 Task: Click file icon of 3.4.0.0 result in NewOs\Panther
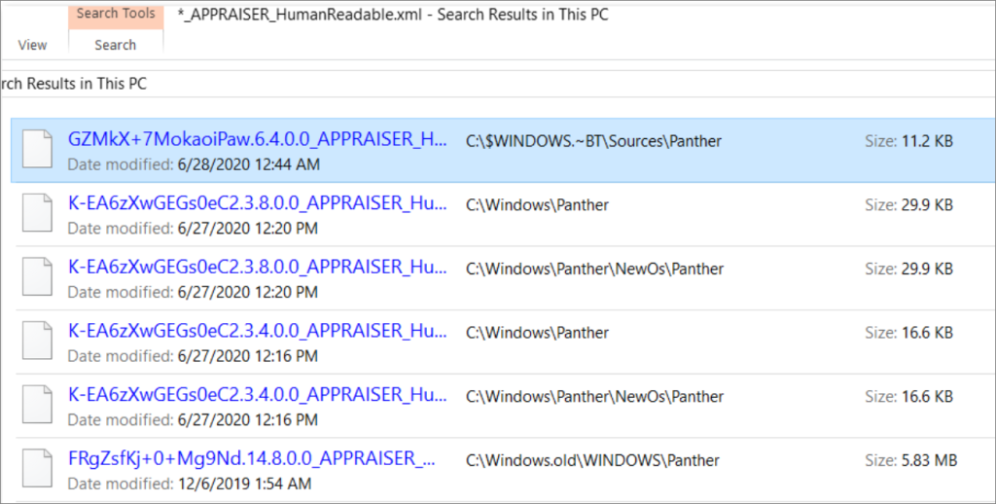tap(36, 407)
